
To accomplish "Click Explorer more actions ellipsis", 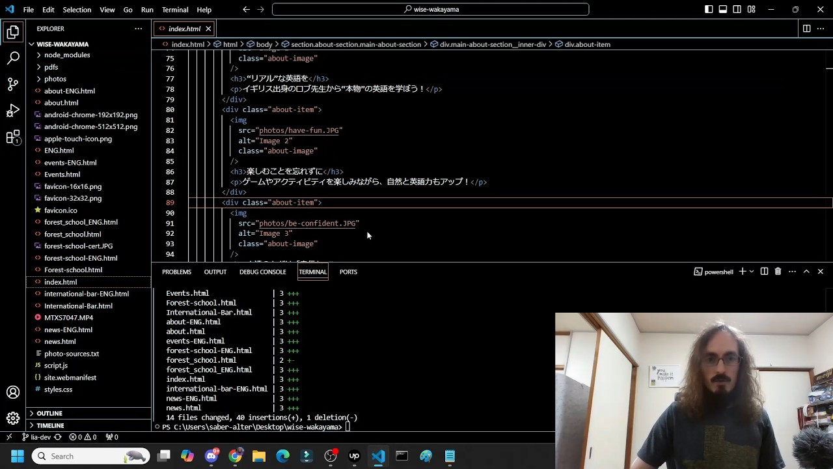I will 138,29.
